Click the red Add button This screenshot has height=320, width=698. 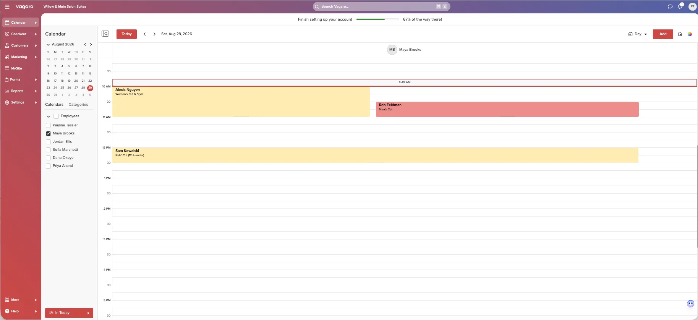pyautogui.click(x=663, y=34)
